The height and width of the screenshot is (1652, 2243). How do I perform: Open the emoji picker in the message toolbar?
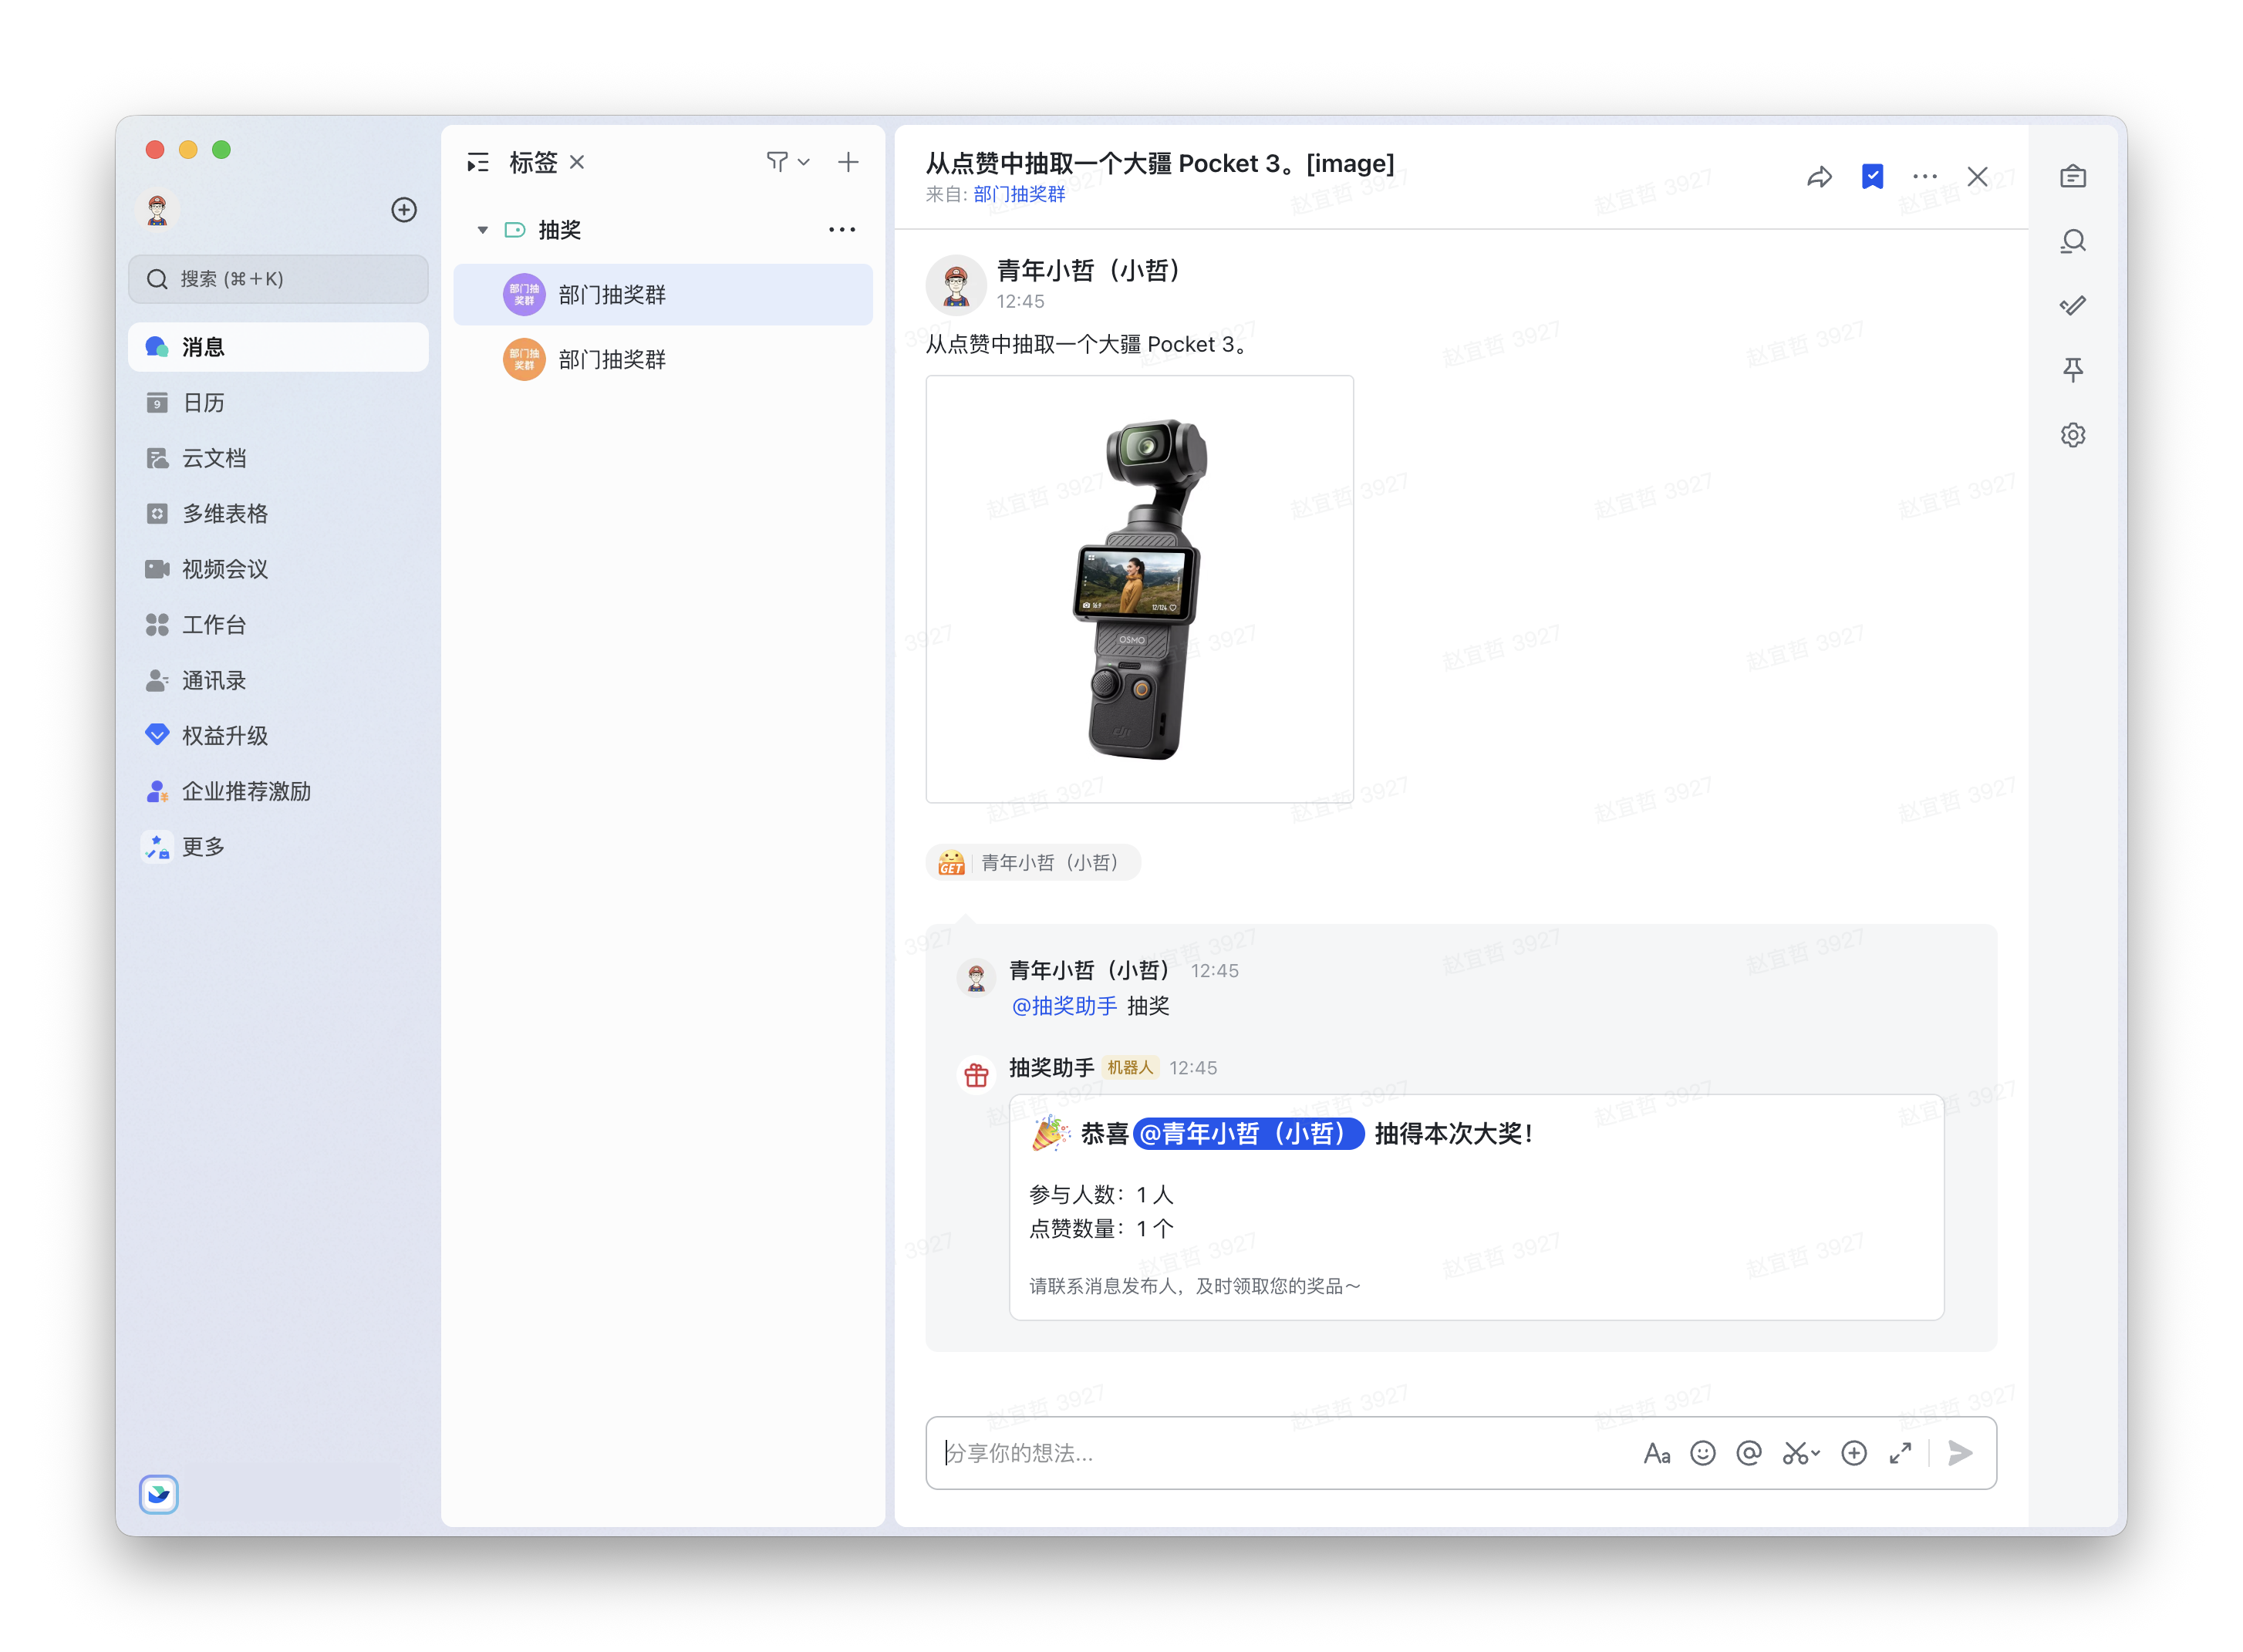1703,1453
